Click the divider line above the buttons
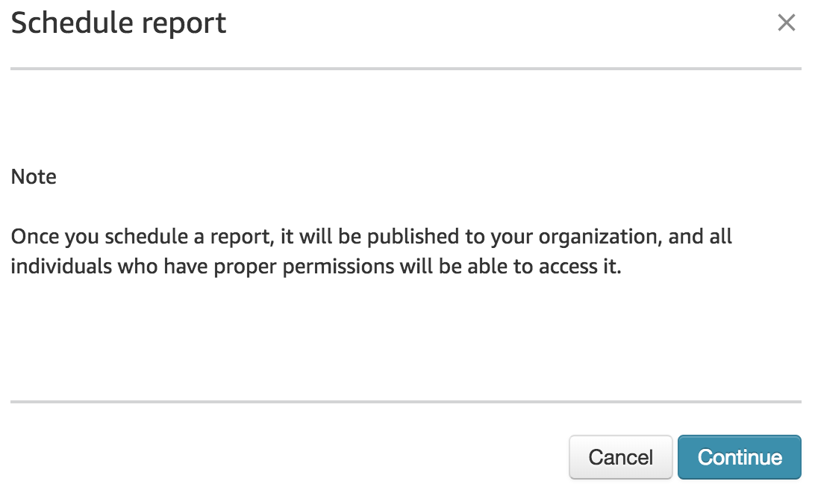Screen dimensions: 815x490 (x=405, y=402)
